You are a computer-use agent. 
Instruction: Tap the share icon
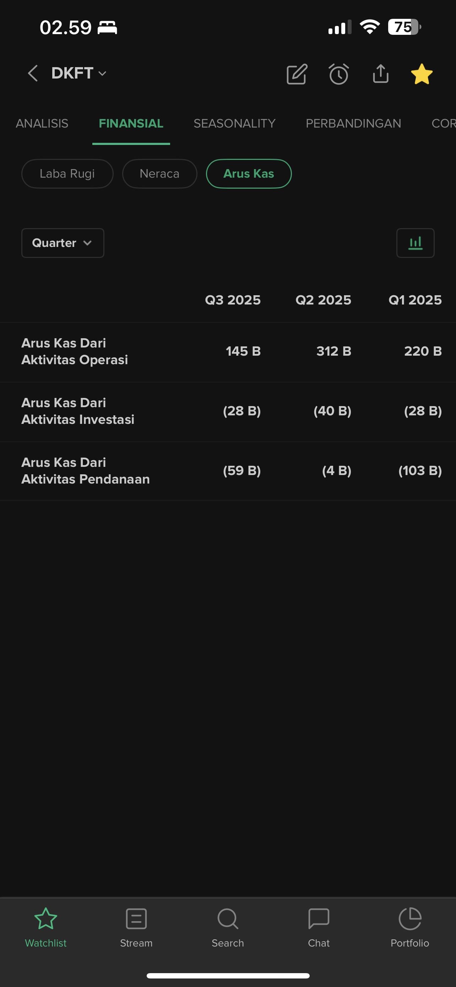(380, 74)
